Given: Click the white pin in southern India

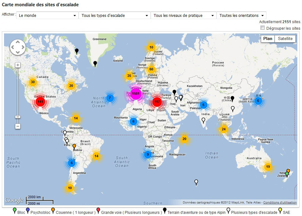Looking at the screenshot, I should (x=203, y=120).
